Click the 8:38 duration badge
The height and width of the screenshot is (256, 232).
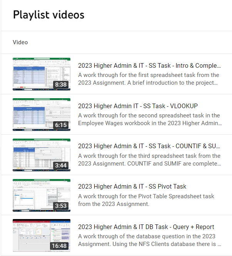coord(61,85)
